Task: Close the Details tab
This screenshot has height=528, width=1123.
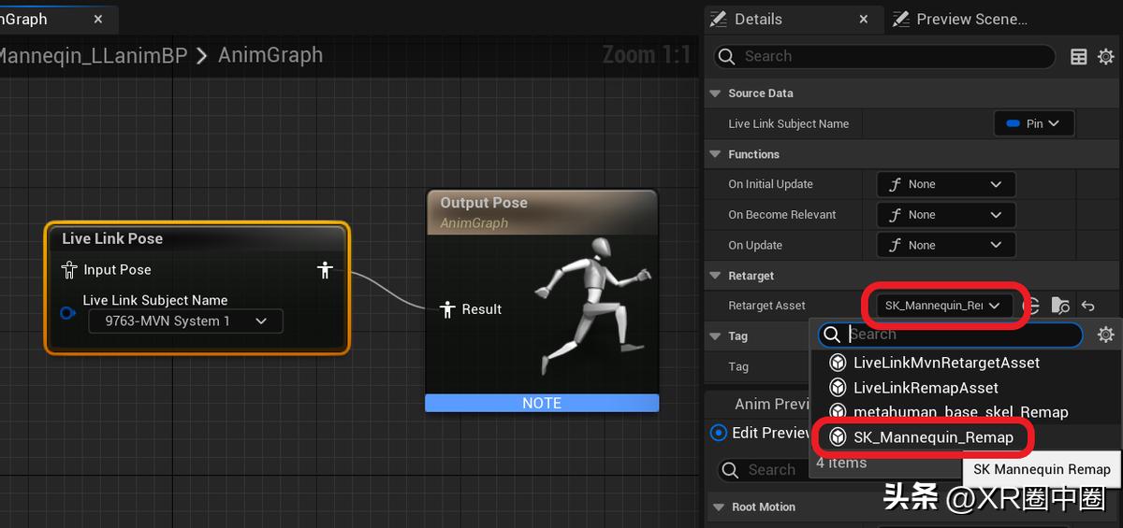Action: click(865, 19)
